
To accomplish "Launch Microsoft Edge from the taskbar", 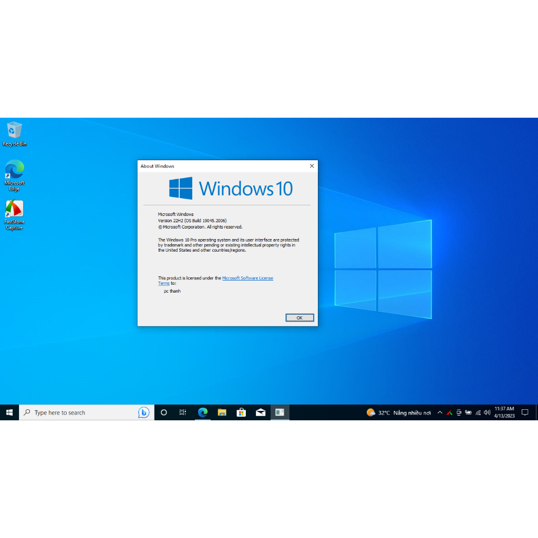I will (203, 412).
